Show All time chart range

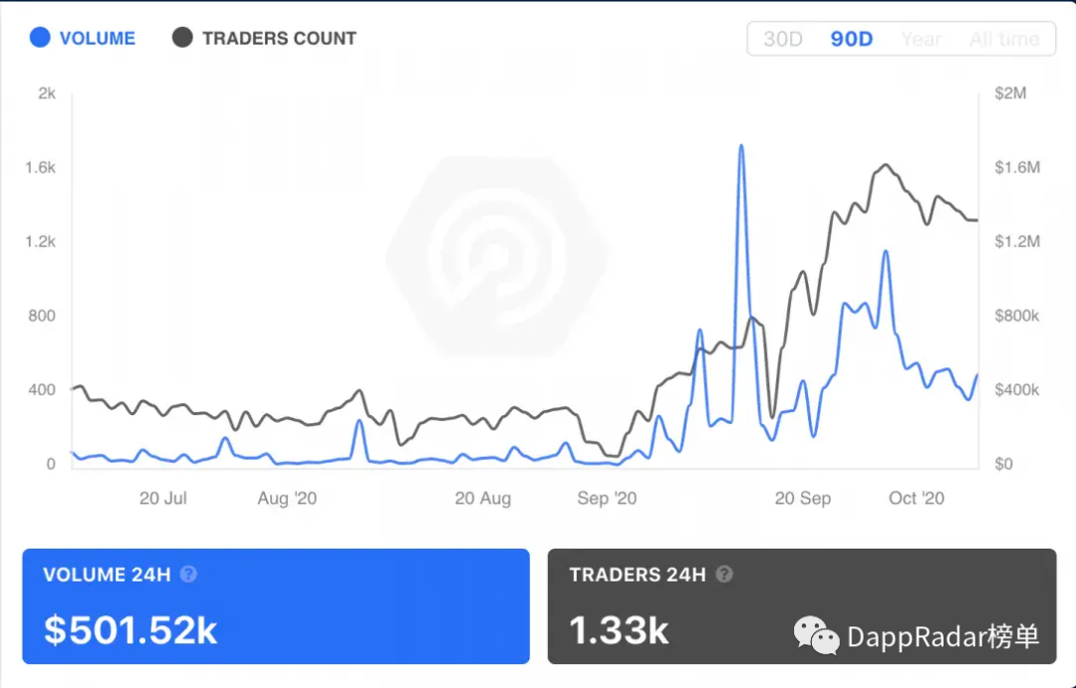[1004, 39]
